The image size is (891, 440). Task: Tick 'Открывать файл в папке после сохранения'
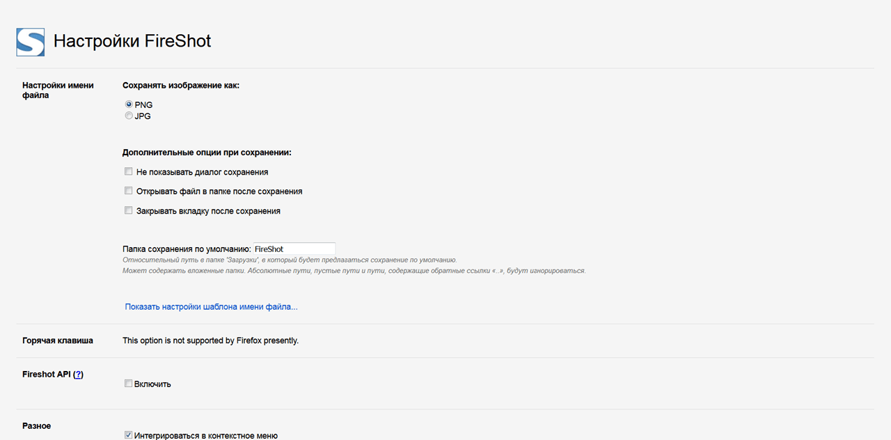[x=128, y=191]
